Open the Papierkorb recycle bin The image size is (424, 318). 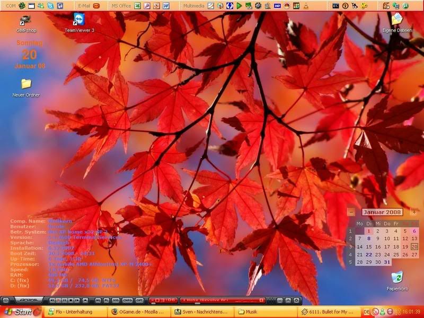396,278
